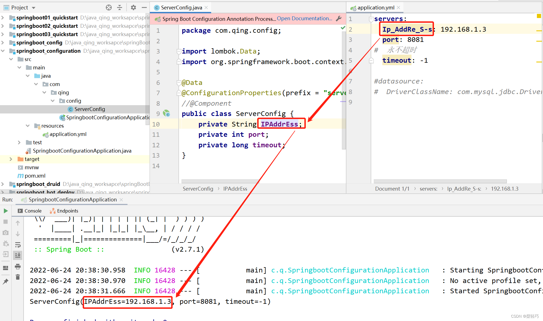The image size is (543, 321).
Task: Toggle soft-wrap in the console
Action: pyautogui.click(x=18, y=245)
